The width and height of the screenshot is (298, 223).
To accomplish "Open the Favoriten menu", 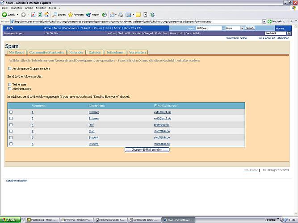I will click(41, 8).
